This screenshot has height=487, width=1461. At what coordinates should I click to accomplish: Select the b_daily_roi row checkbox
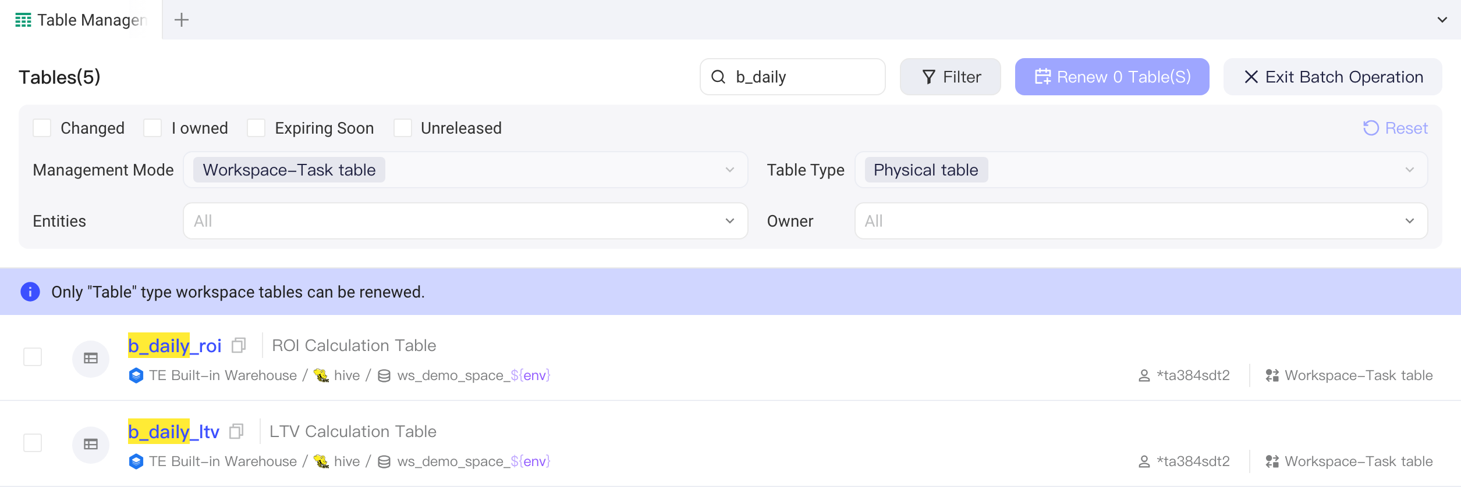point(33,357)
